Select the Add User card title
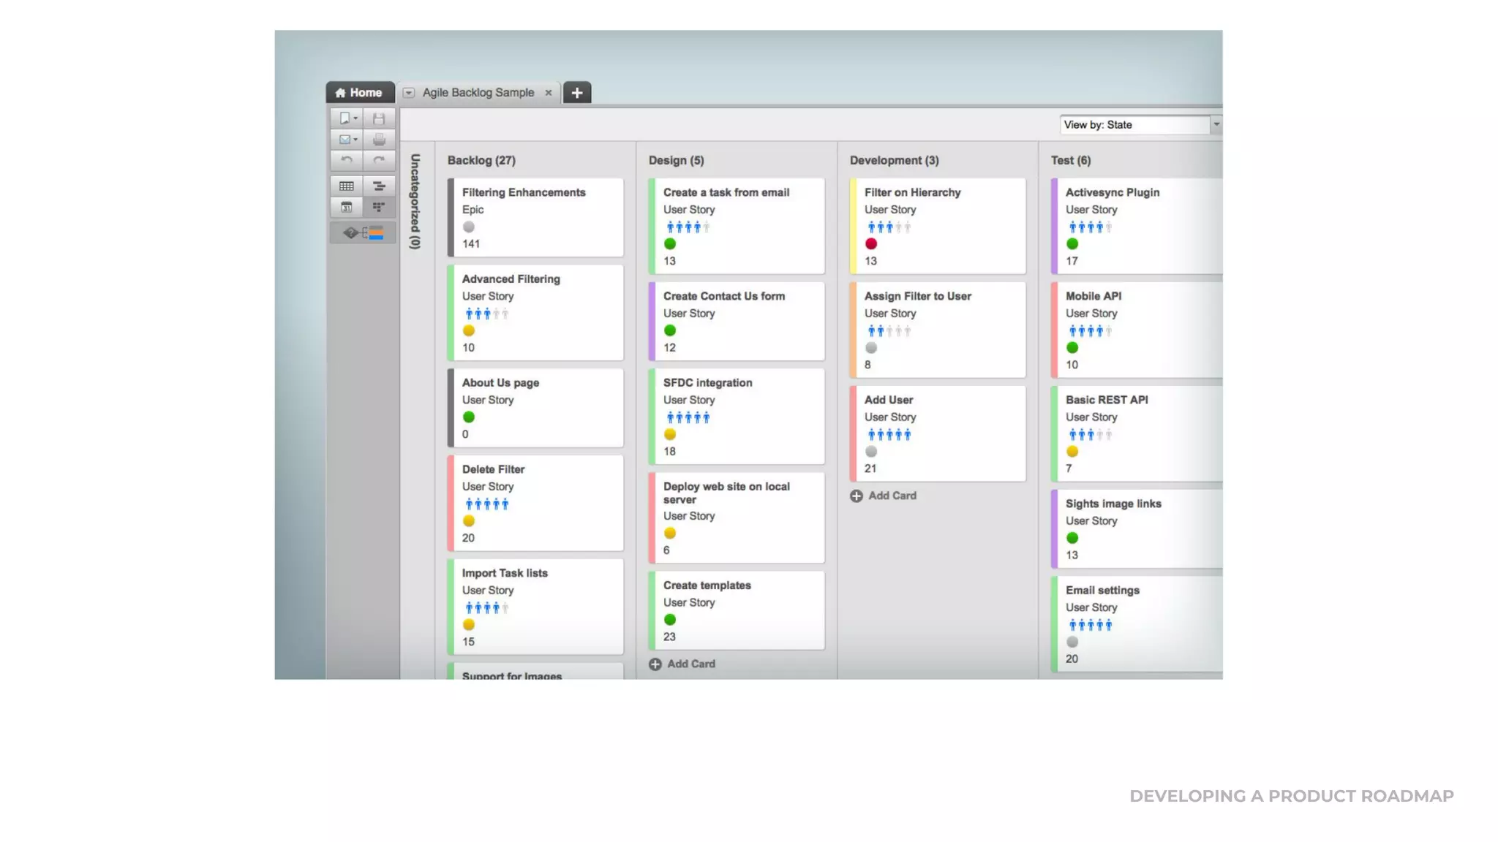Screen dimensions: 1498x842 click(888, 400)
